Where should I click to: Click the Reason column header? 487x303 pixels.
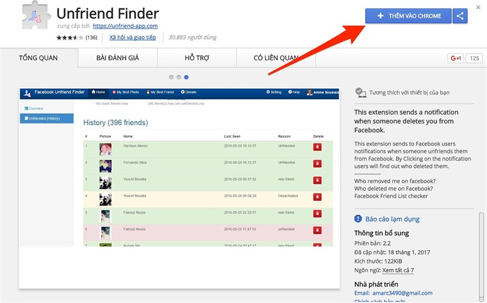[284, 136]
